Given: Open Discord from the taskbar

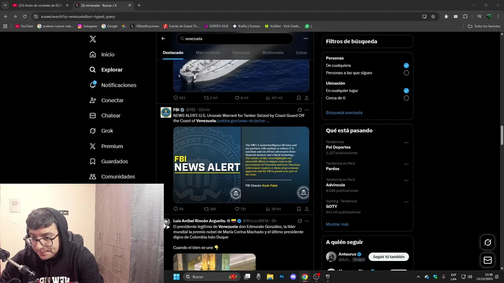Looking at the screenshot, I should 293,277.
